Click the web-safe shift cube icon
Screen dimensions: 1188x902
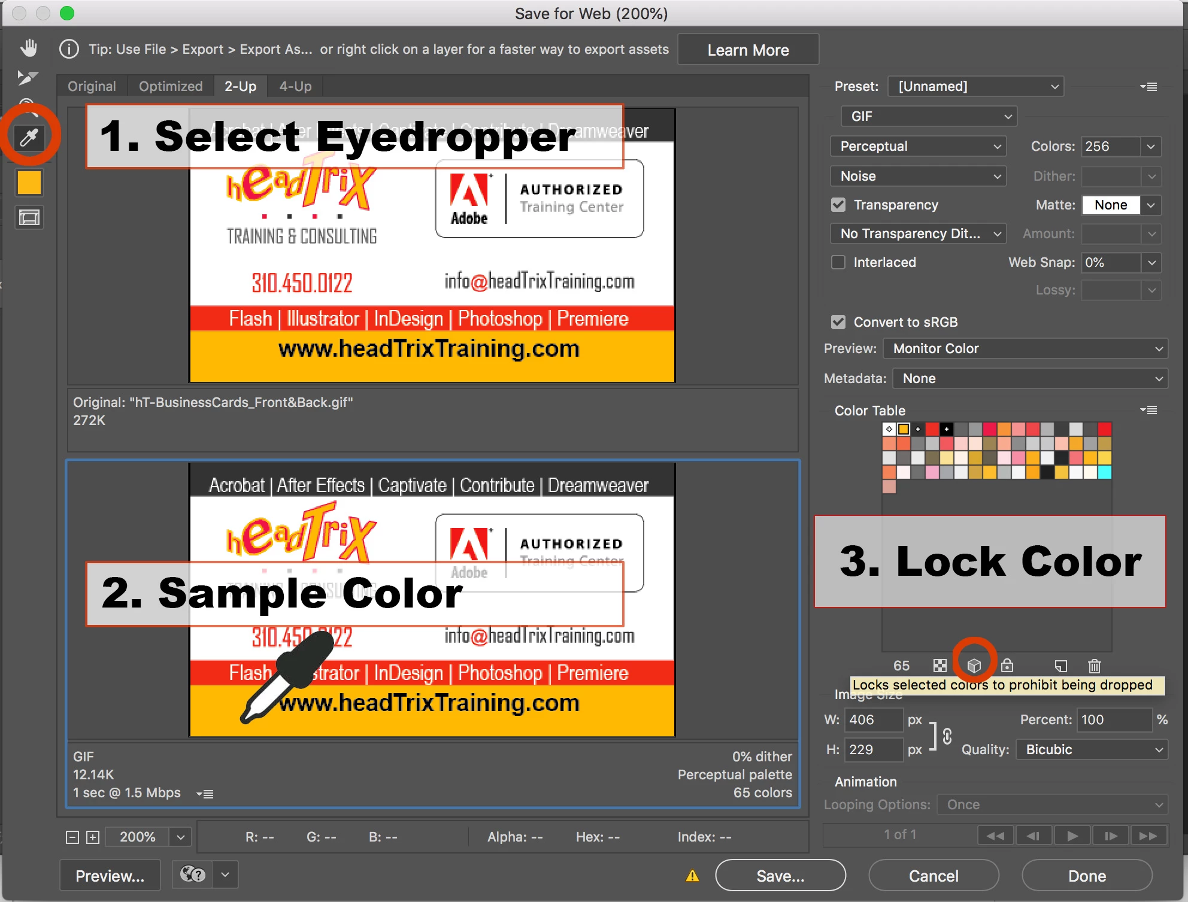pos(974,665)
